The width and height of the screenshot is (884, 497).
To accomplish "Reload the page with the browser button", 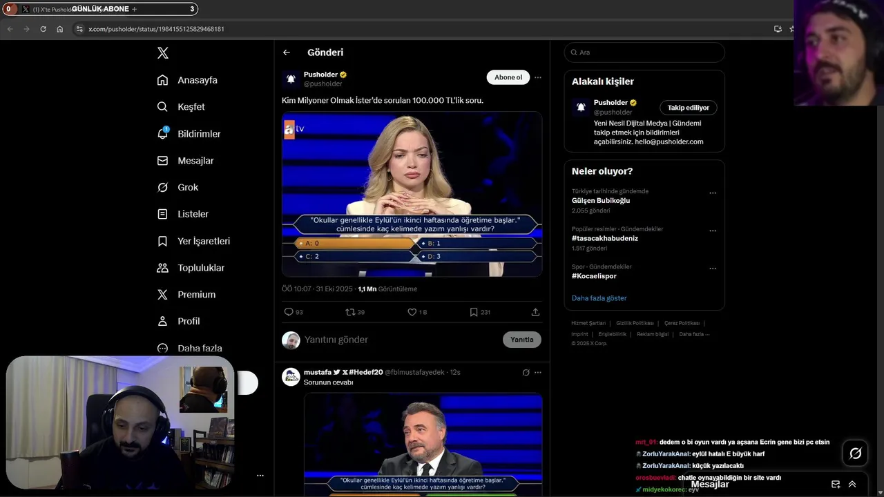I will point(43,29).
